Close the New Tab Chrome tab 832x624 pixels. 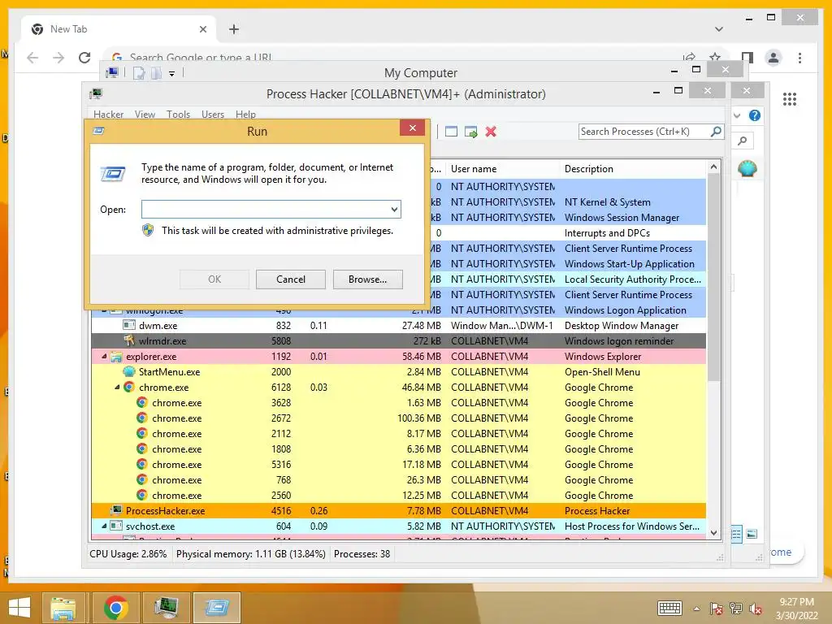[202, 29]
